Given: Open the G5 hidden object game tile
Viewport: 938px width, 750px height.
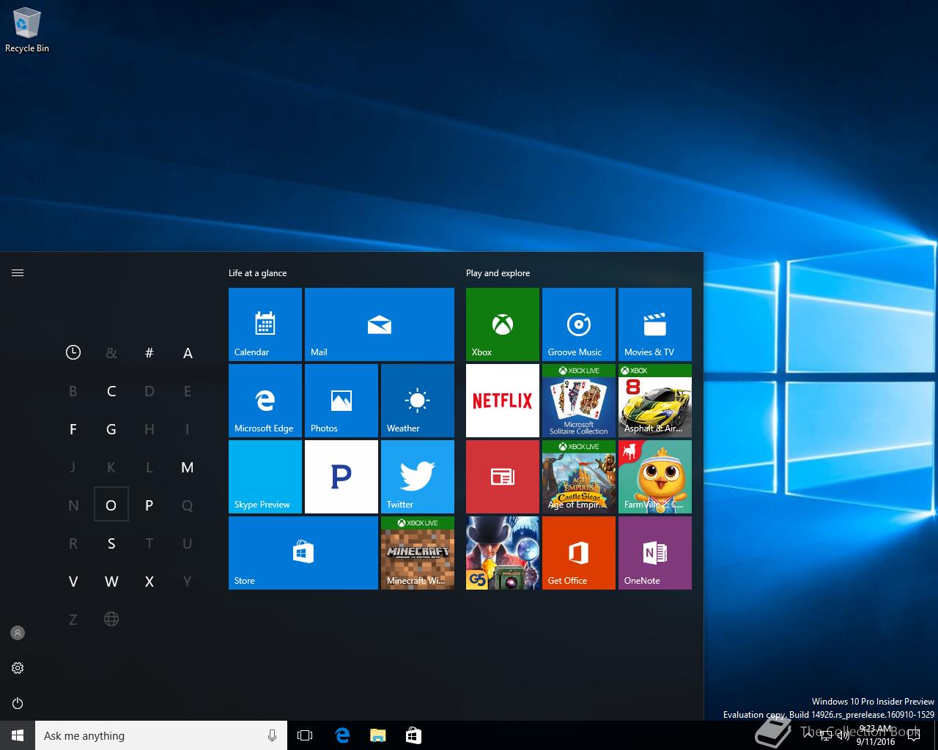Looking at the screenshot, I should tap(503, 553).
